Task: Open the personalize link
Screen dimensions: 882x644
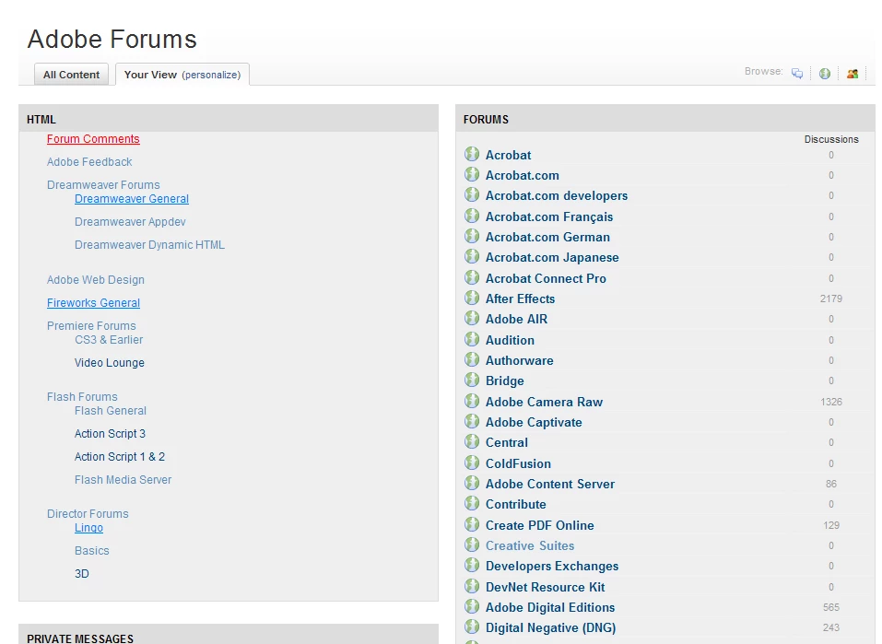Action: point(211,75)
